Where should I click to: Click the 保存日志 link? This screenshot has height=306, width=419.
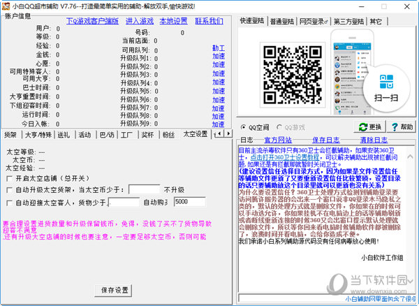[x=326, y=140]
